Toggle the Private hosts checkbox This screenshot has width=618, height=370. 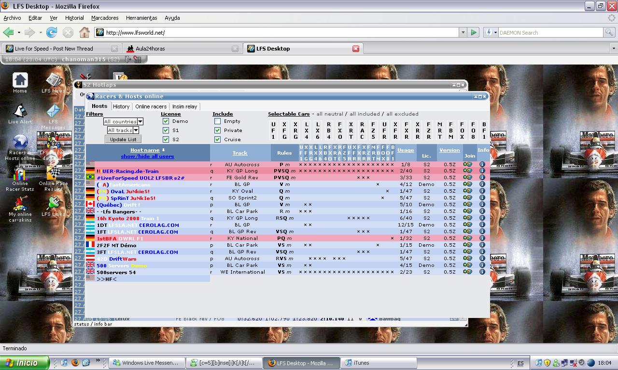217,130
